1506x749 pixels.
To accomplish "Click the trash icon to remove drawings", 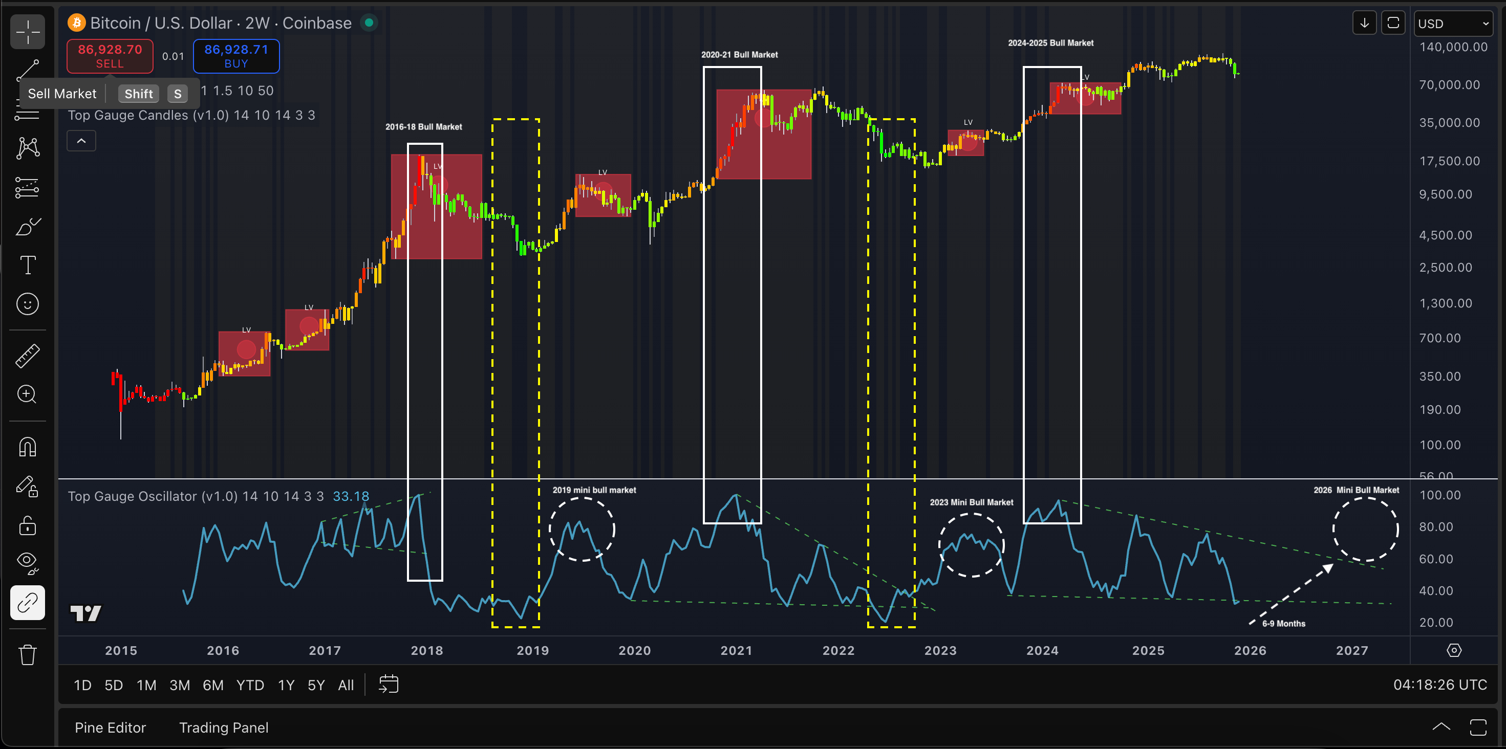I will (28, 654).
